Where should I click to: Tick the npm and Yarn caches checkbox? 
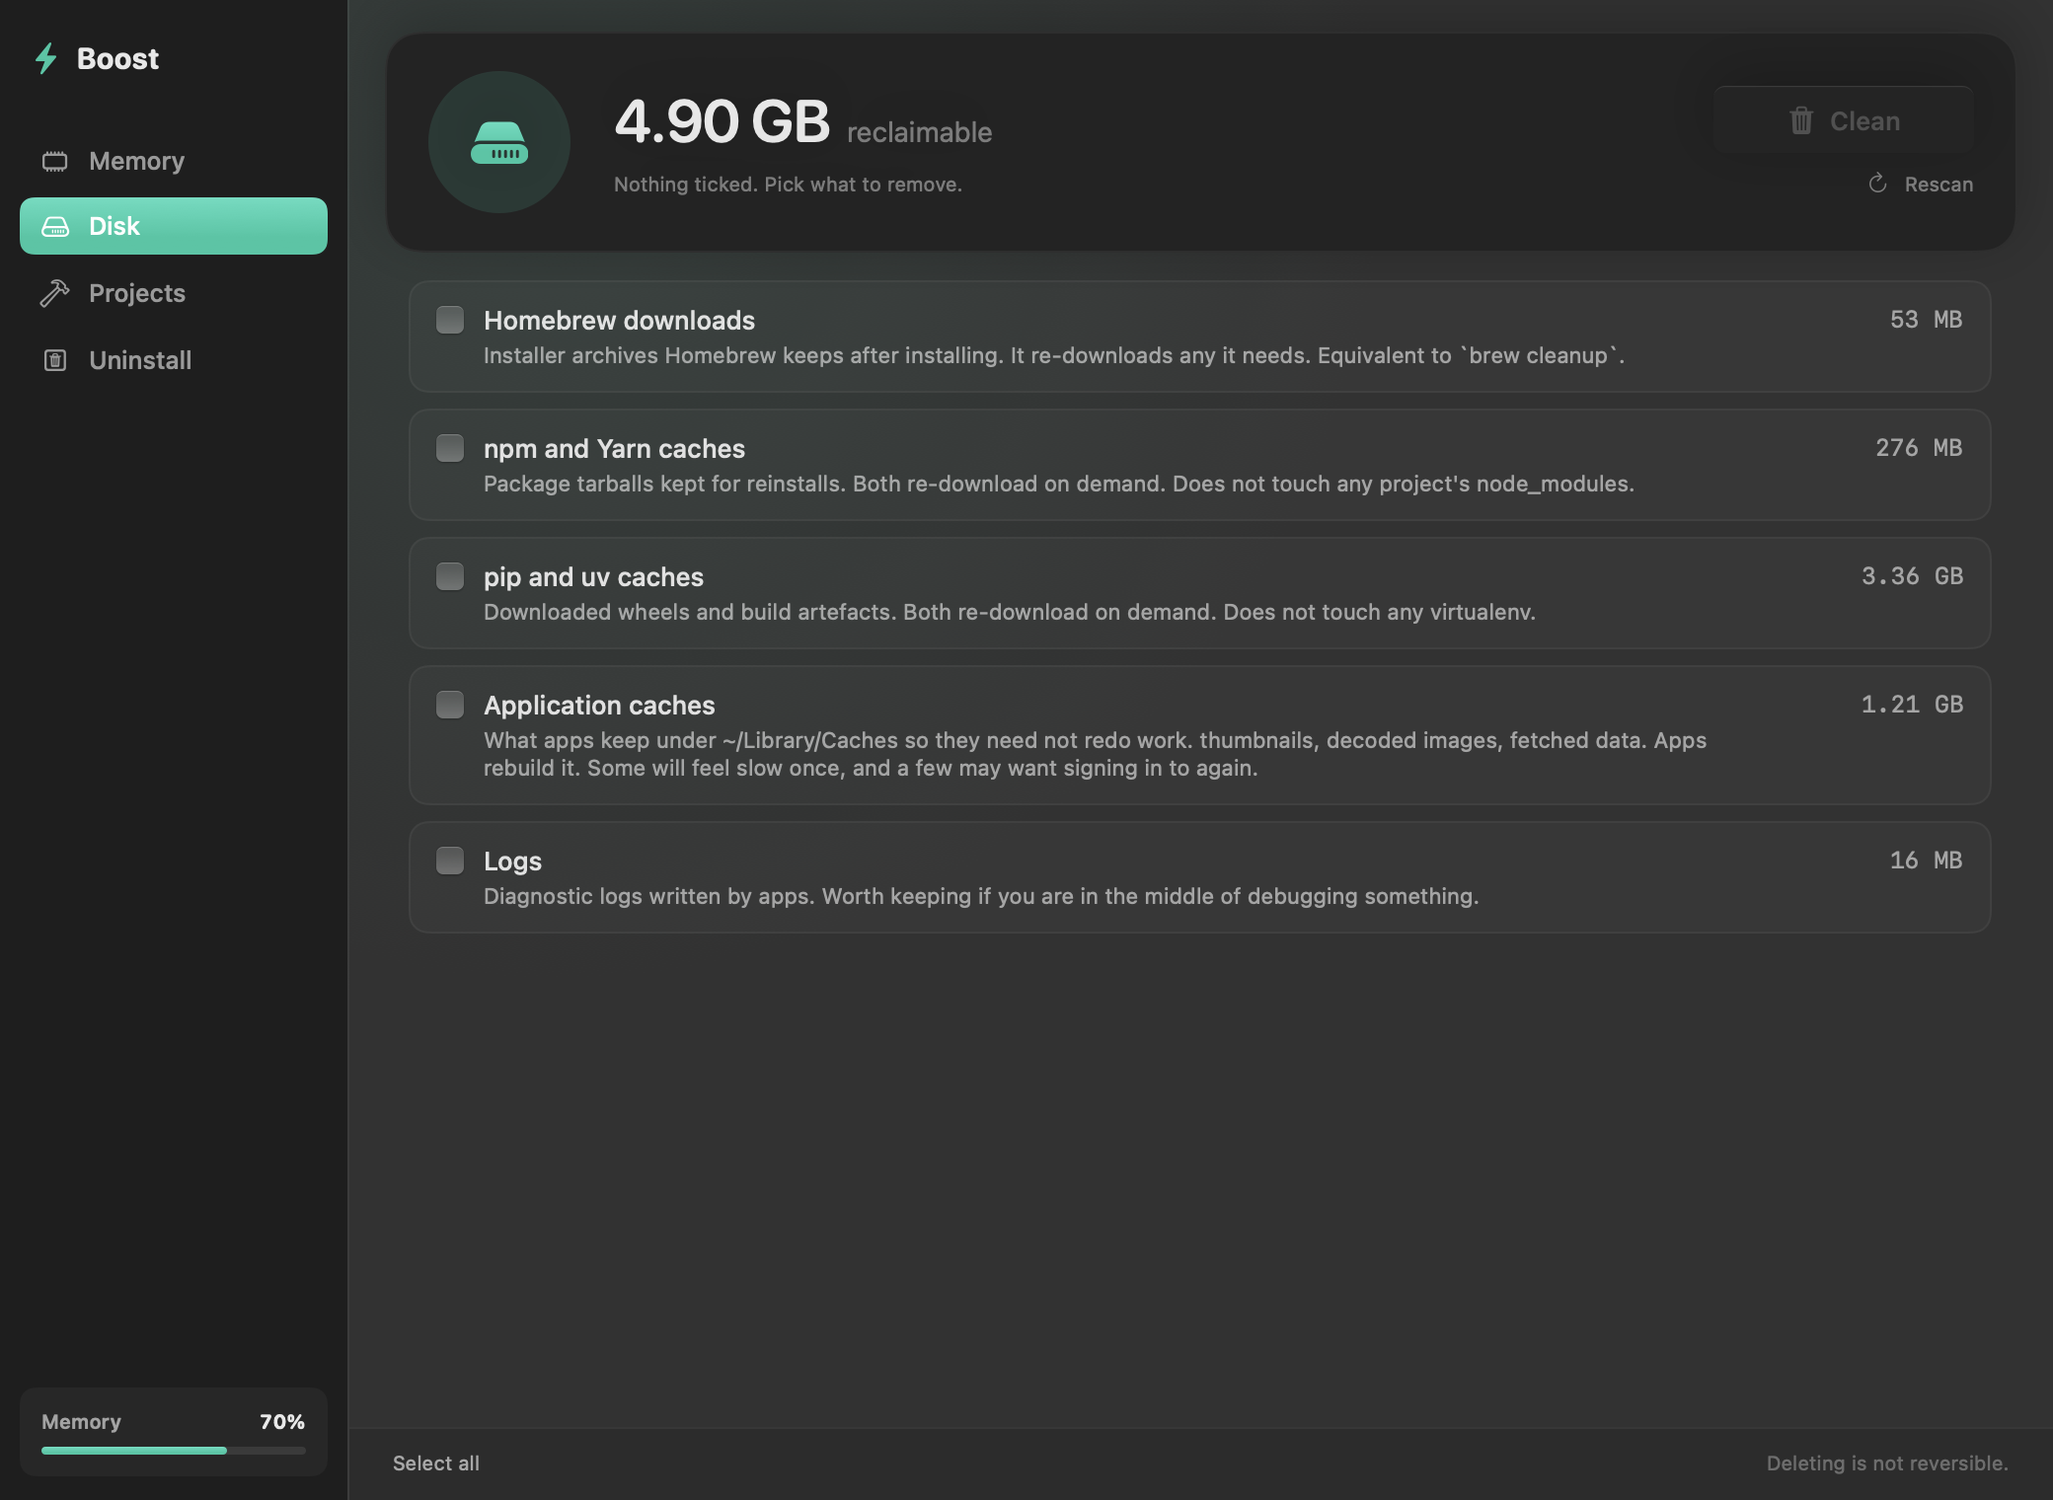coord(450,448)
